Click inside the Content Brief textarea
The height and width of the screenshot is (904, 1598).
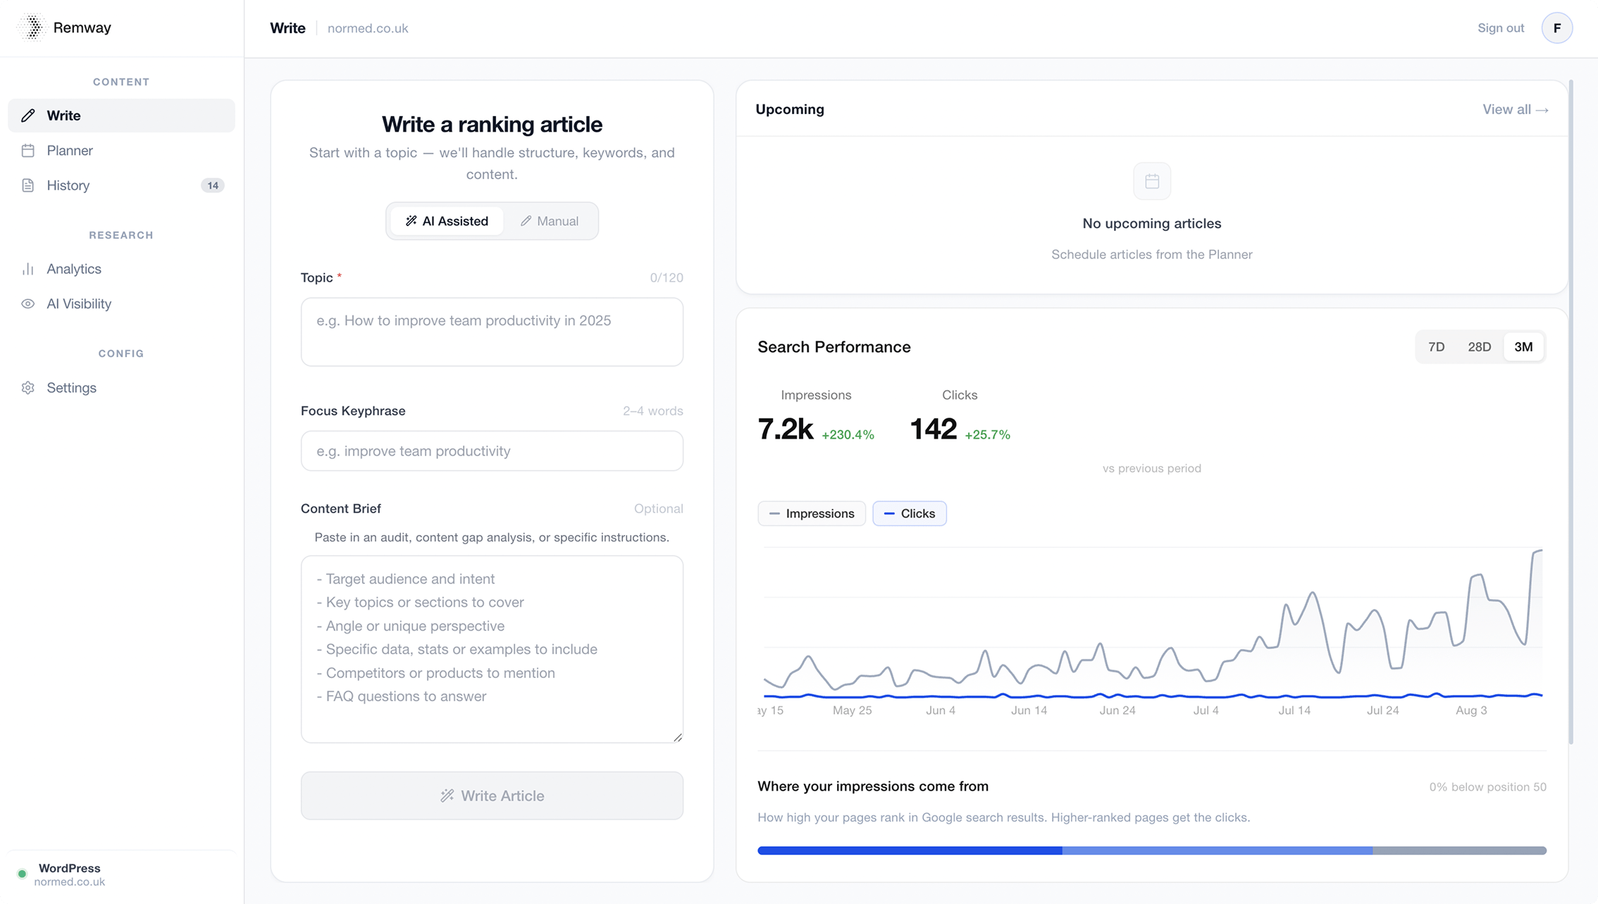pyautogui.click(x=492, y=649)
